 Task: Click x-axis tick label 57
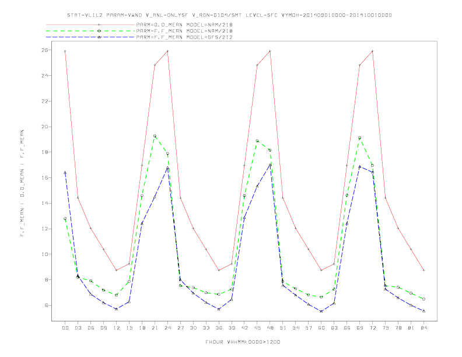pyautogui.click(x=309, y=328)
